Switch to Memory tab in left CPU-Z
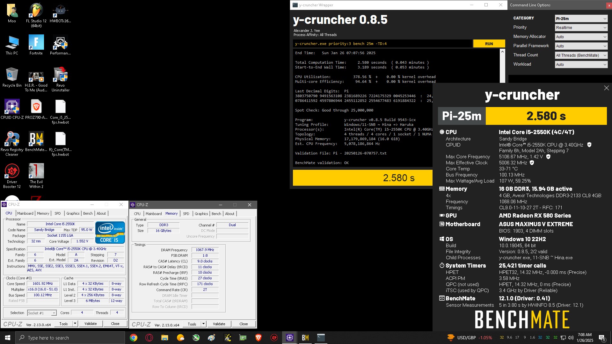 [43, 213]
